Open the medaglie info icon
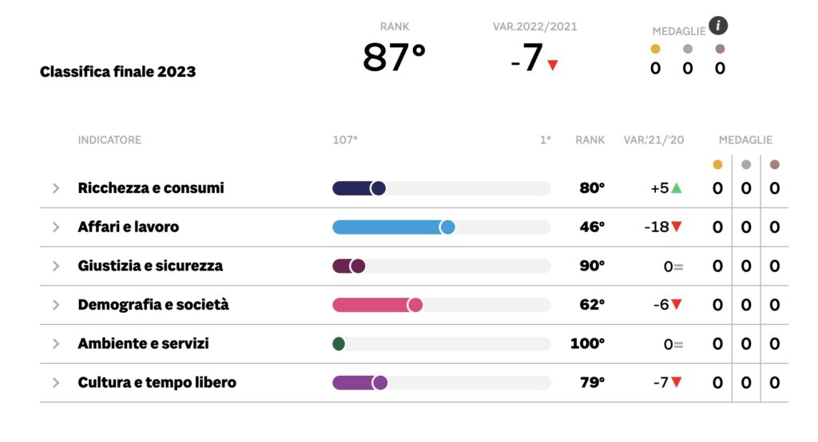The image size is (818, 442). coord(718,26)
